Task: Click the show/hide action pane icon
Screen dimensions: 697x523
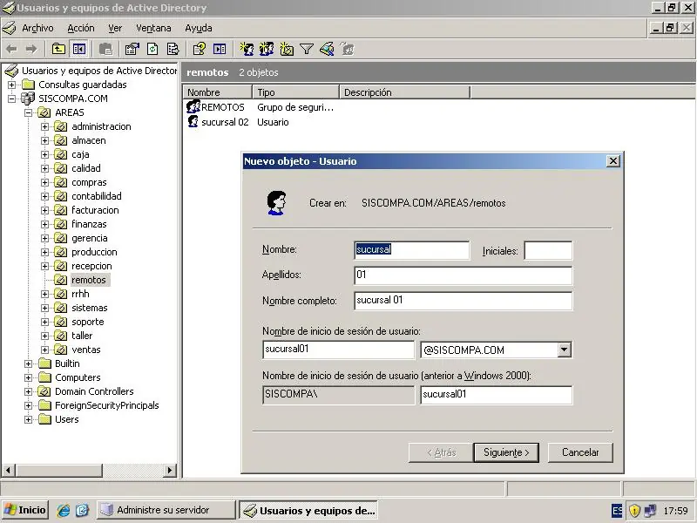Action: [x=220, y=49]
